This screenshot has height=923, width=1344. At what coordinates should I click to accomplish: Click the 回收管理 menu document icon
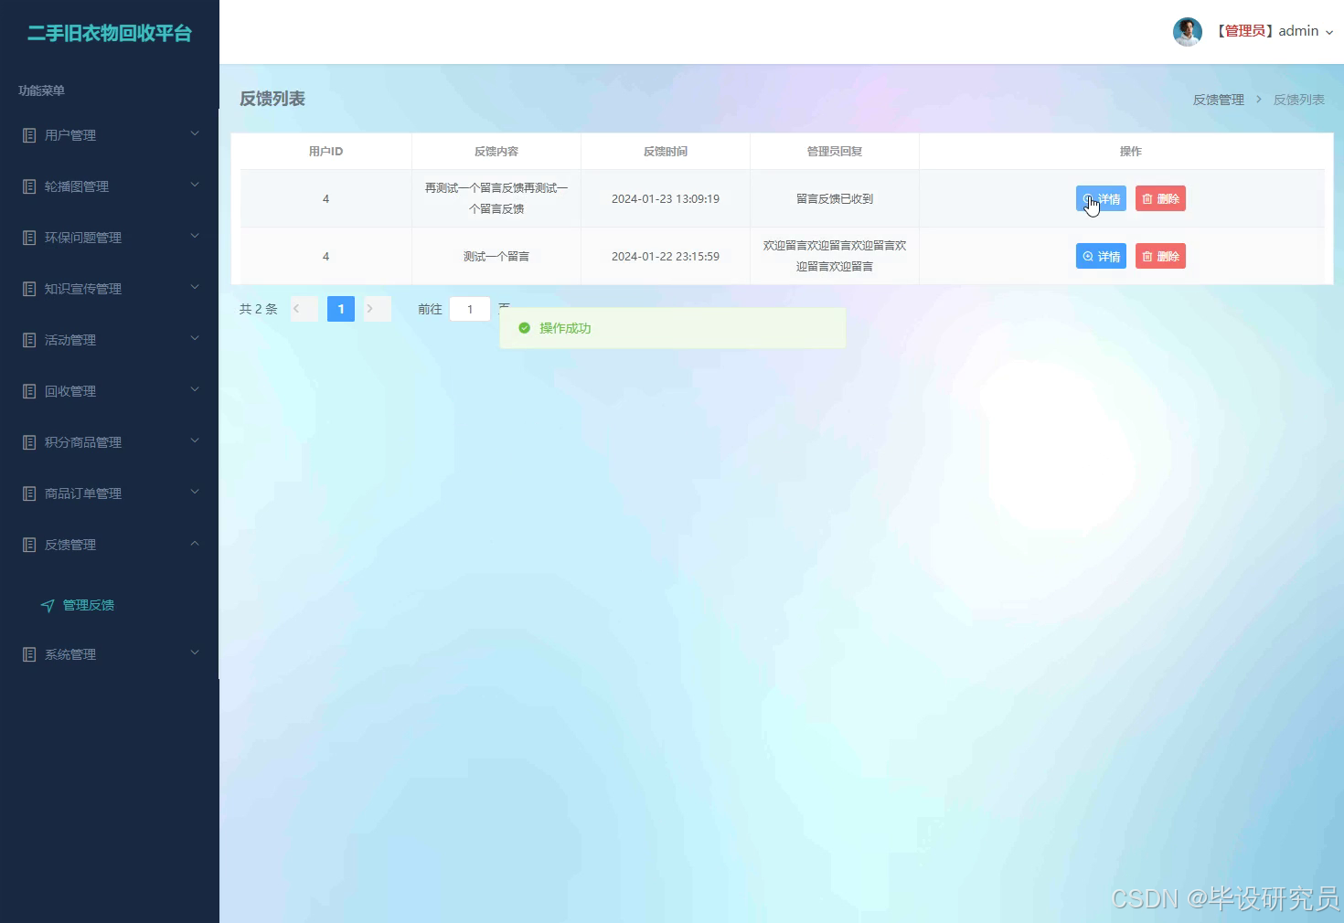point(29,391)
